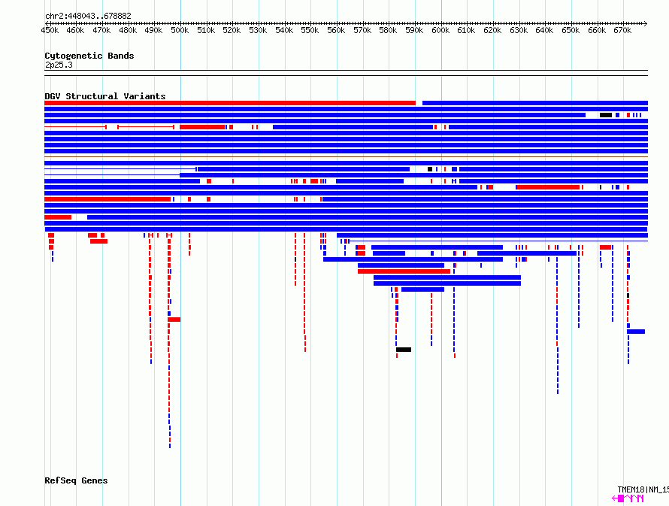The height and width of the screenshot is (506, 669).
Task: Click the 650k ruler label
Action: click(571, 30)
